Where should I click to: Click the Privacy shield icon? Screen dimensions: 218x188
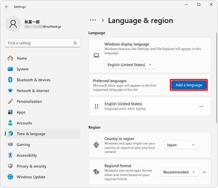tap(10, 166)
